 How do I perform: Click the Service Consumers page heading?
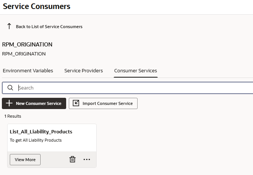[x=36, y=6]
